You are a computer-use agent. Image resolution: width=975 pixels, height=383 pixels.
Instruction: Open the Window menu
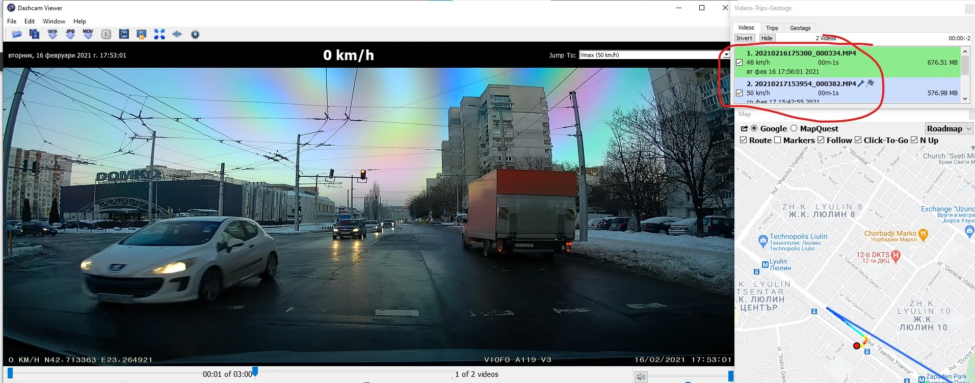(x=54, y=21)
